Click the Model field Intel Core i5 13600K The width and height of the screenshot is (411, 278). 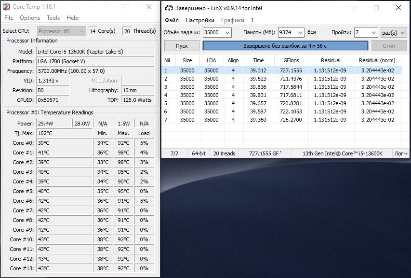click(95, 52)
